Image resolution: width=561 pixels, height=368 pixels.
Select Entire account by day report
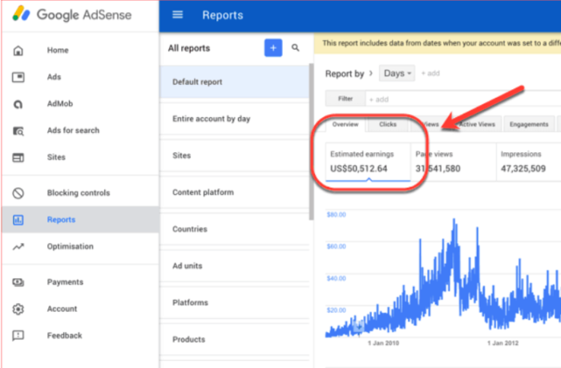pos(212,119)
